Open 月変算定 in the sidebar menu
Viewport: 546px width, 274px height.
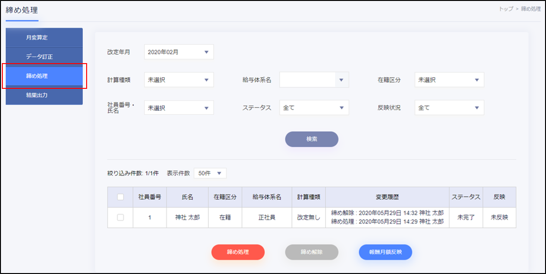(x=44, y=37)
